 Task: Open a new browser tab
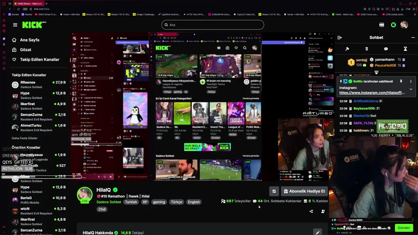point(46,4)
